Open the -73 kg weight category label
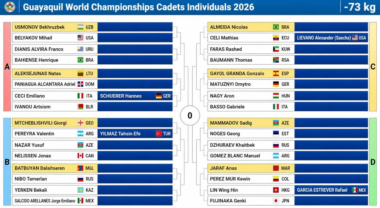 coord(360,7)
